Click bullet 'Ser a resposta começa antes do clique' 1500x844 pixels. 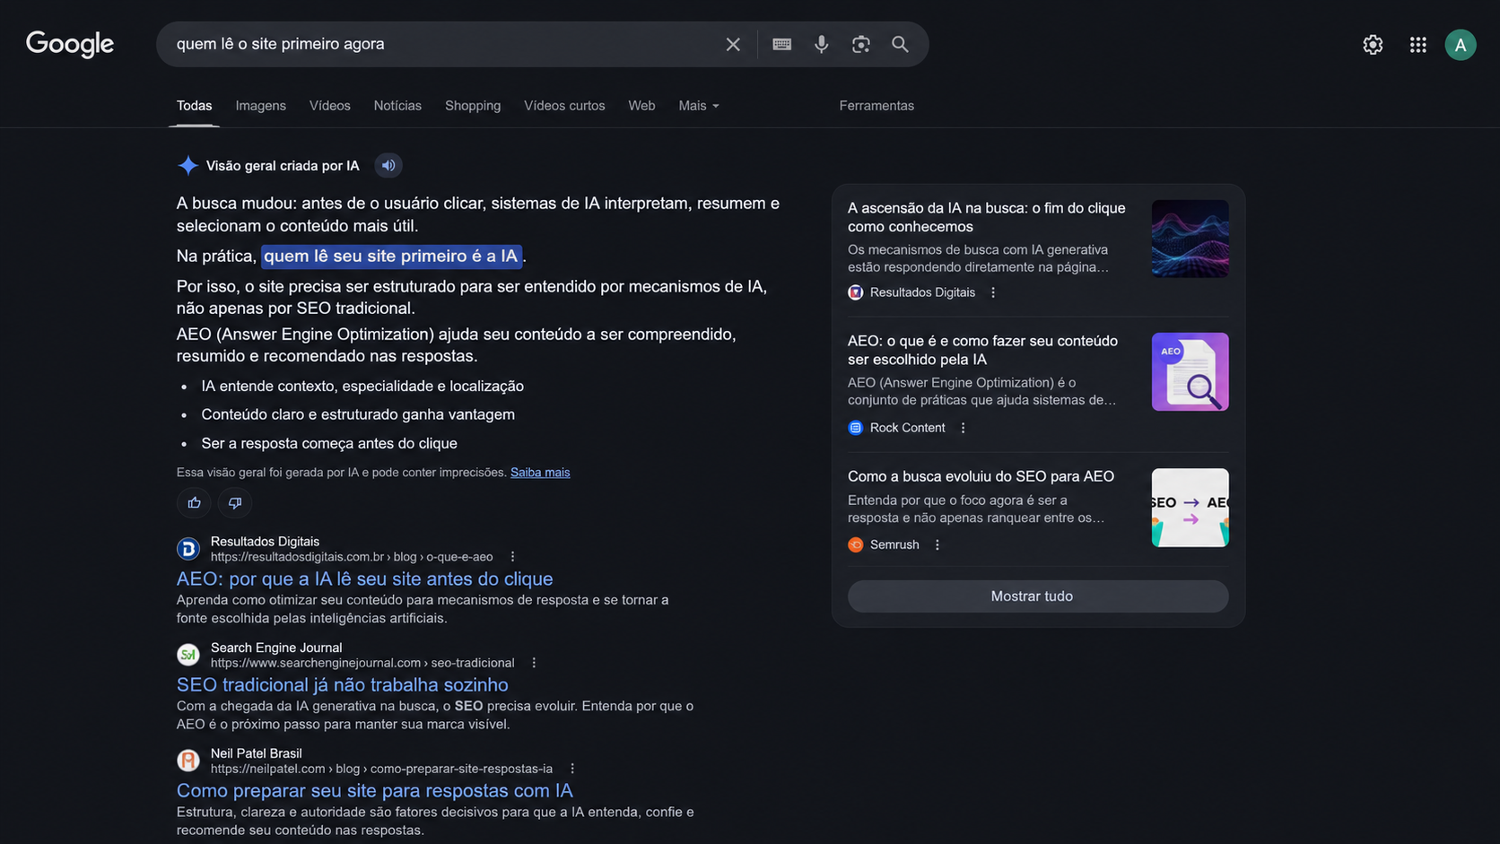coord(329,443)
